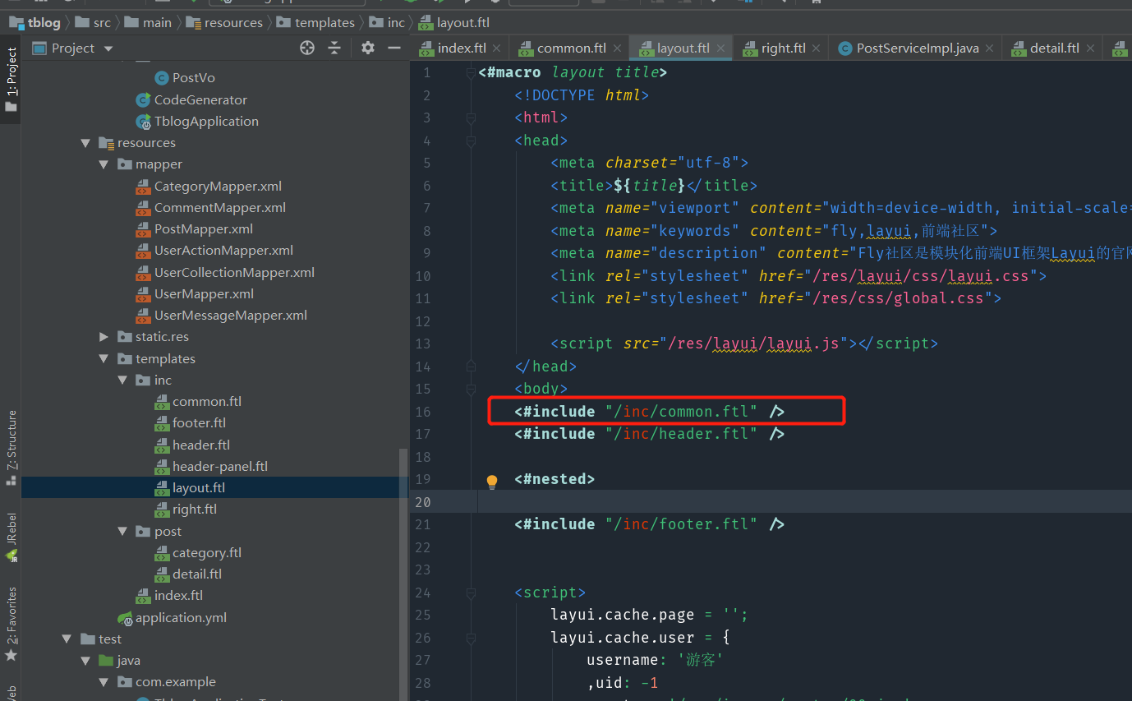This screenshot has width=1132, height=701.
Task: Close the common.ftl editor tab
Action: point(617,48)
